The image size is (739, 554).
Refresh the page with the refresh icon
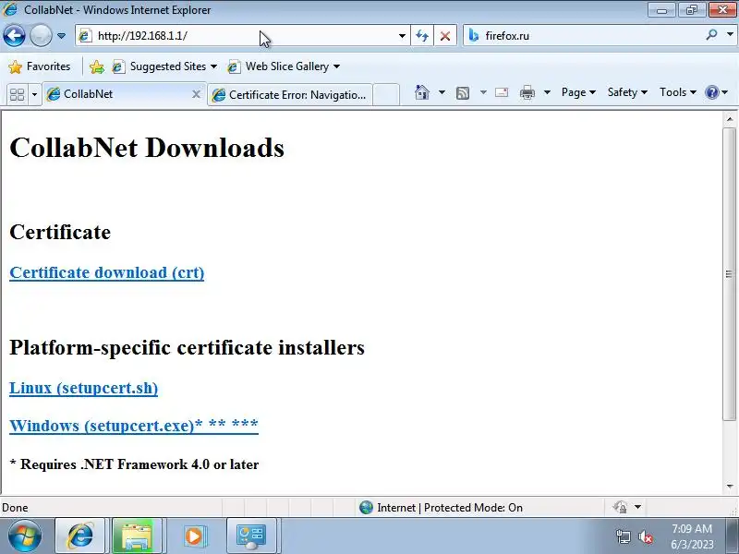click(x=422, y=36)
